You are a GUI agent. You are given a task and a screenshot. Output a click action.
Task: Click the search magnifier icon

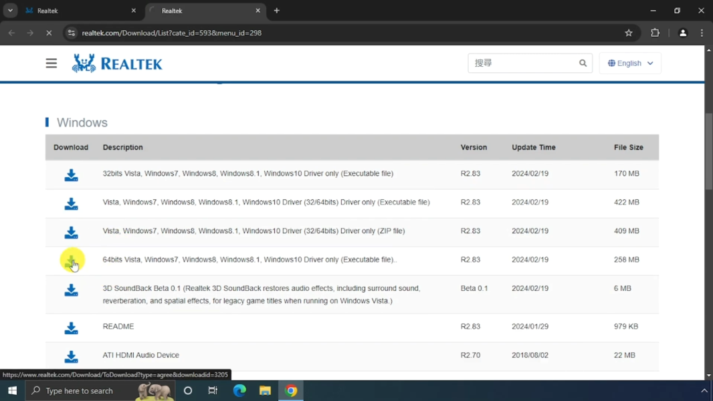583,63
